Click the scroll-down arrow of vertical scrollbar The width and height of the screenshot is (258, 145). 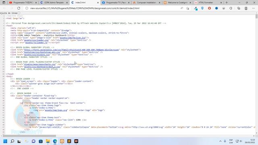click(x=256, y=133)
